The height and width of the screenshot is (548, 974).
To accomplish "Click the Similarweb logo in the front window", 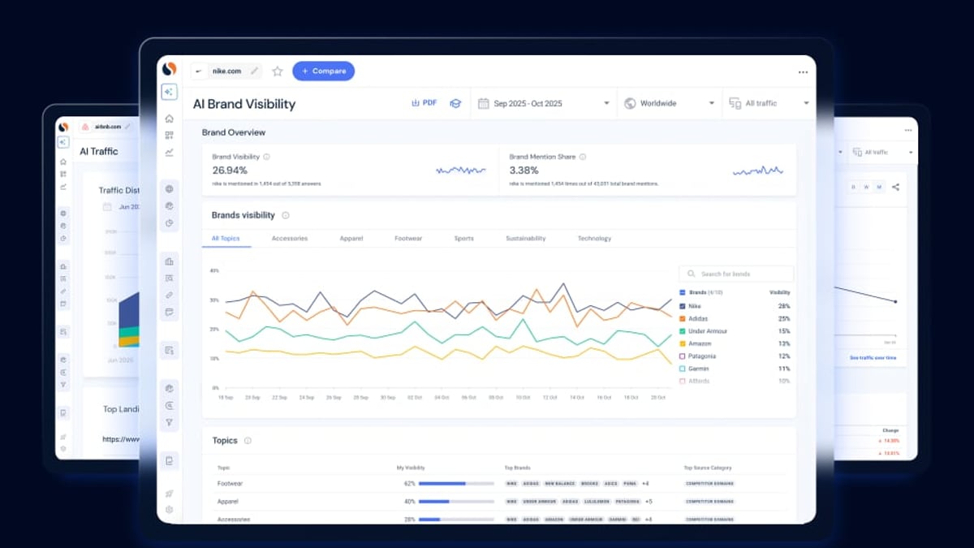I will coord(169,69).
